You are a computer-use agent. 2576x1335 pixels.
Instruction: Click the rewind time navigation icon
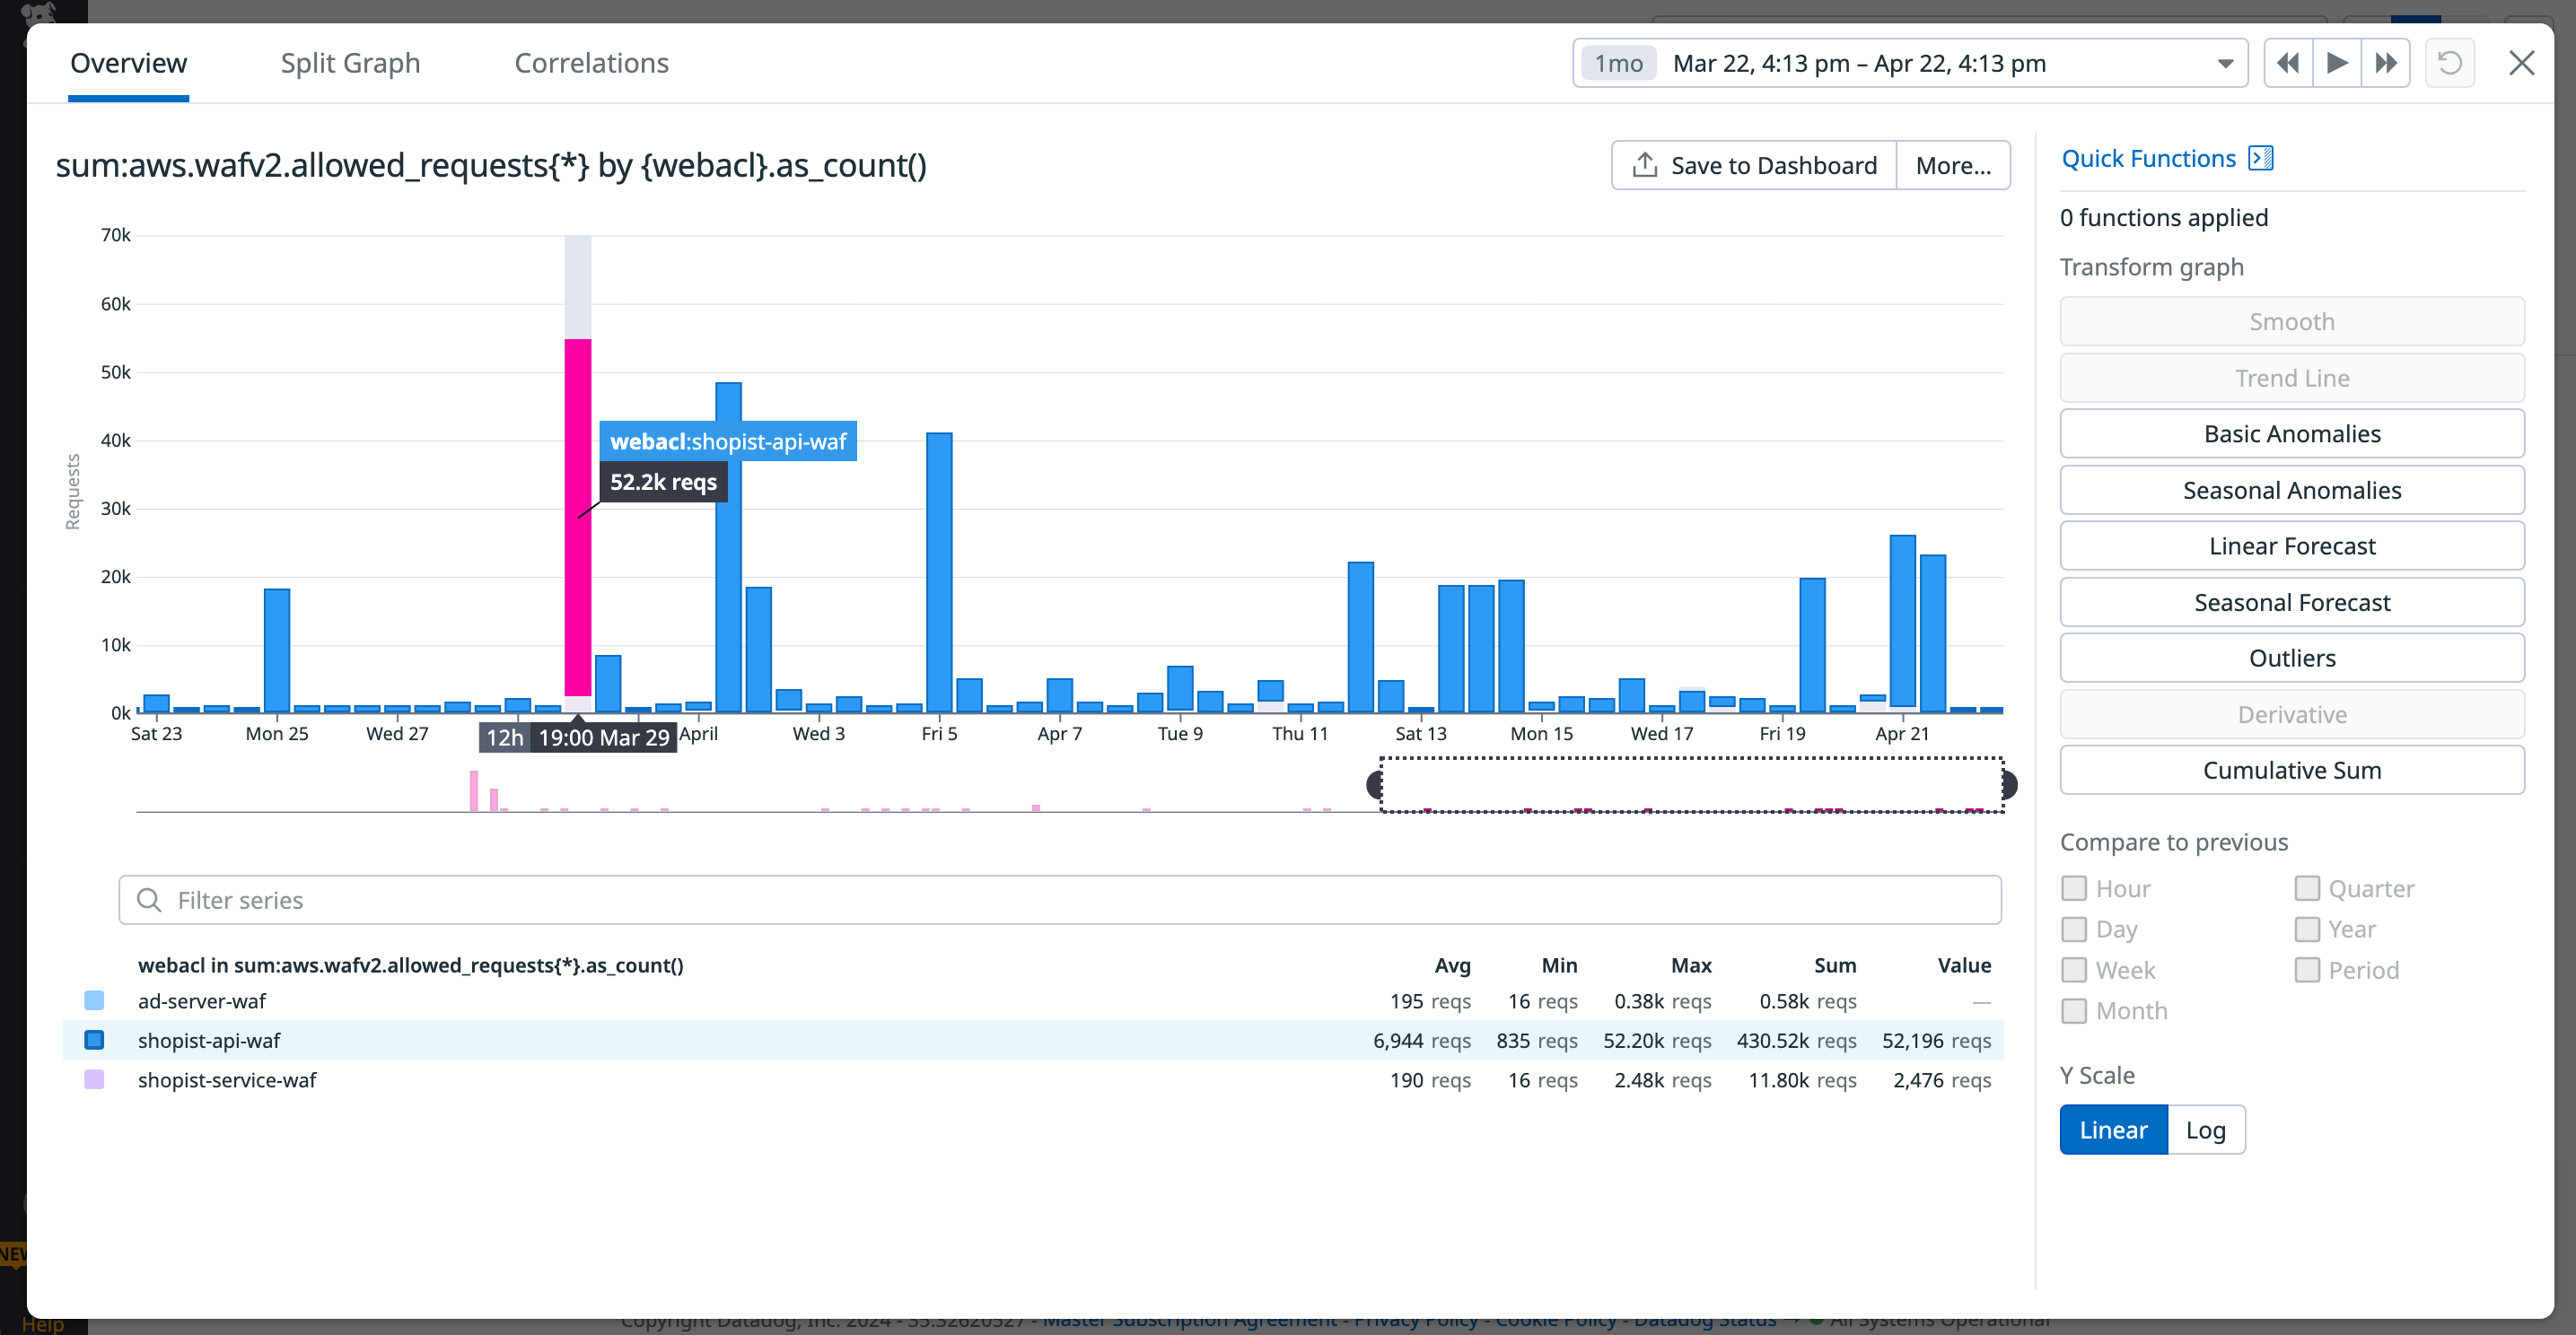(x=2287, y=62)
